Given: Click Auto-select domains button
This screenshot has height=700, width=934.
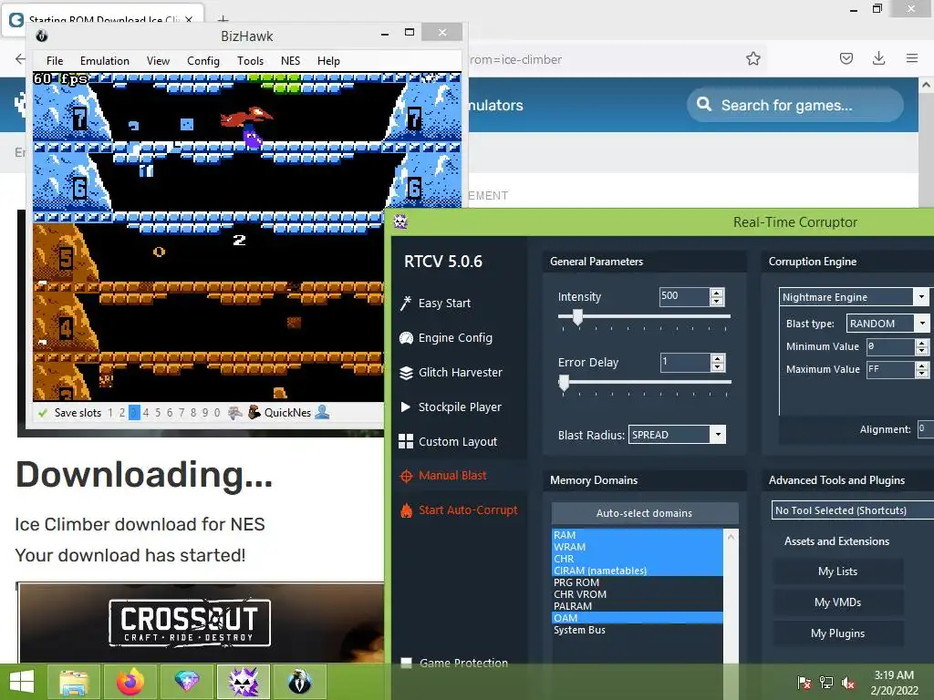Looking at the screenshot, I should (645, 512).
